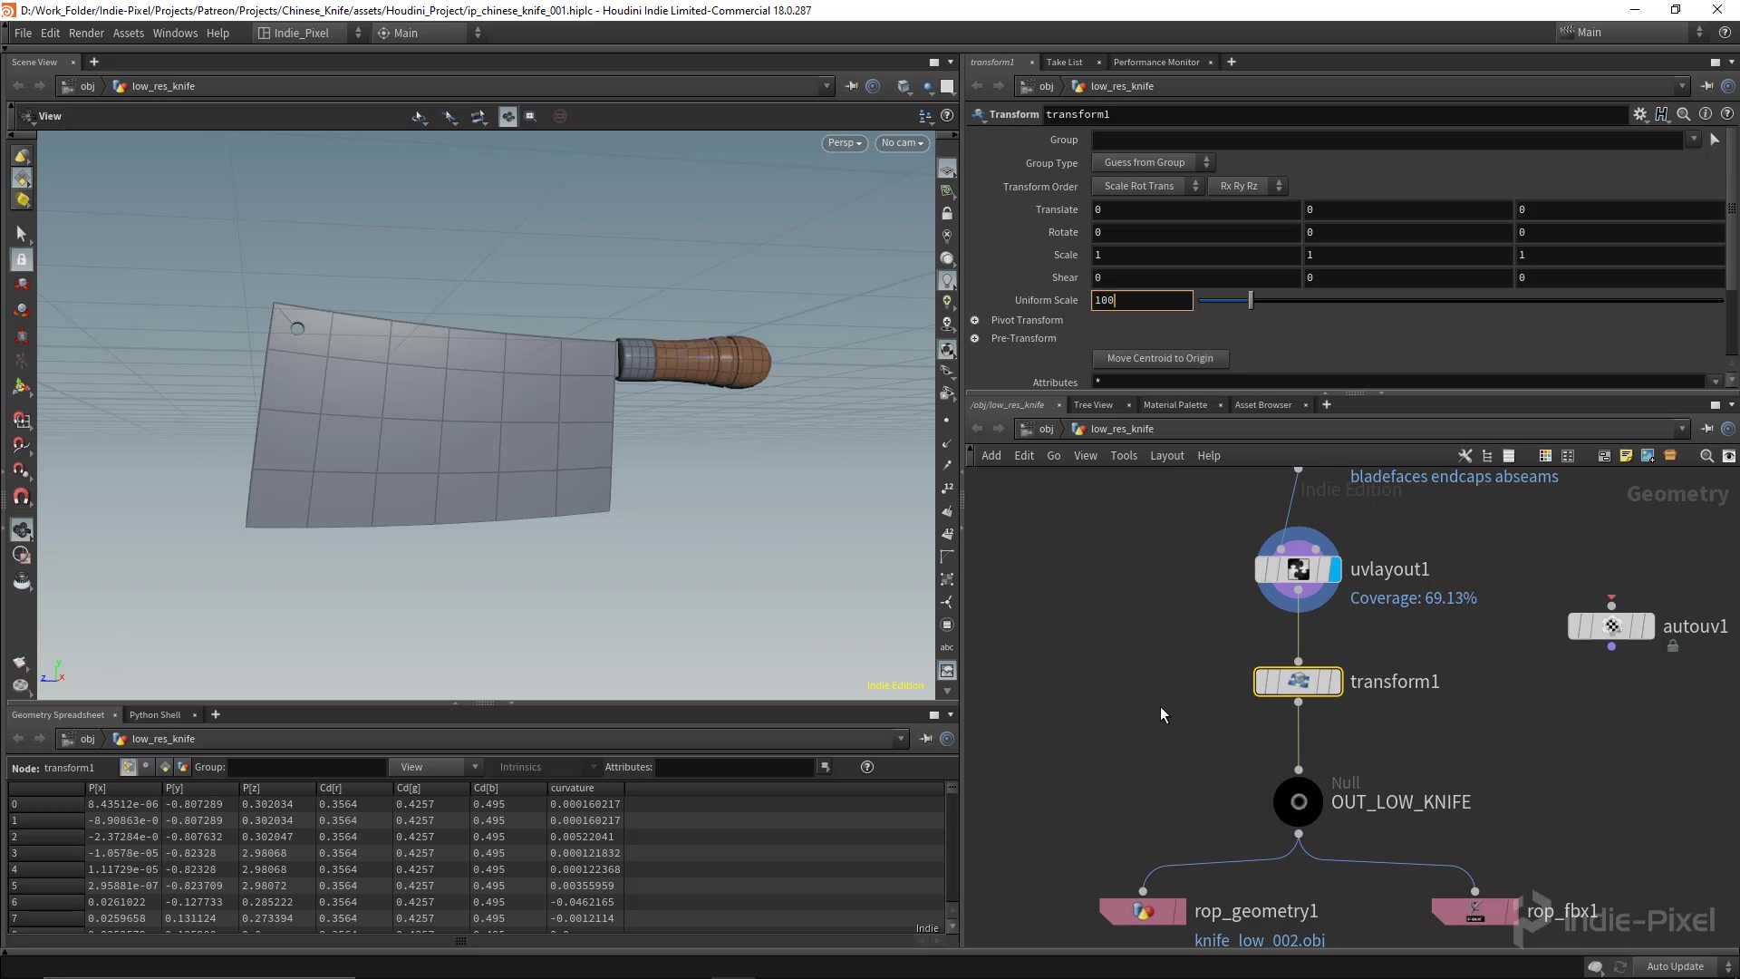The image size is (1740, 979).
Task: Open the Persp viewport menu
Action: (x=844, y=143)
